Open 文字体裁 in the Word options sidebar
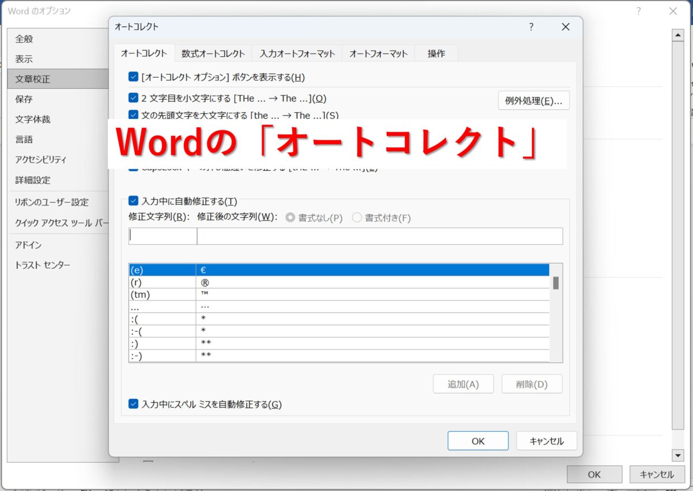Image resolution: width=693 pixels, height=491 pixels. coord(58,120)
